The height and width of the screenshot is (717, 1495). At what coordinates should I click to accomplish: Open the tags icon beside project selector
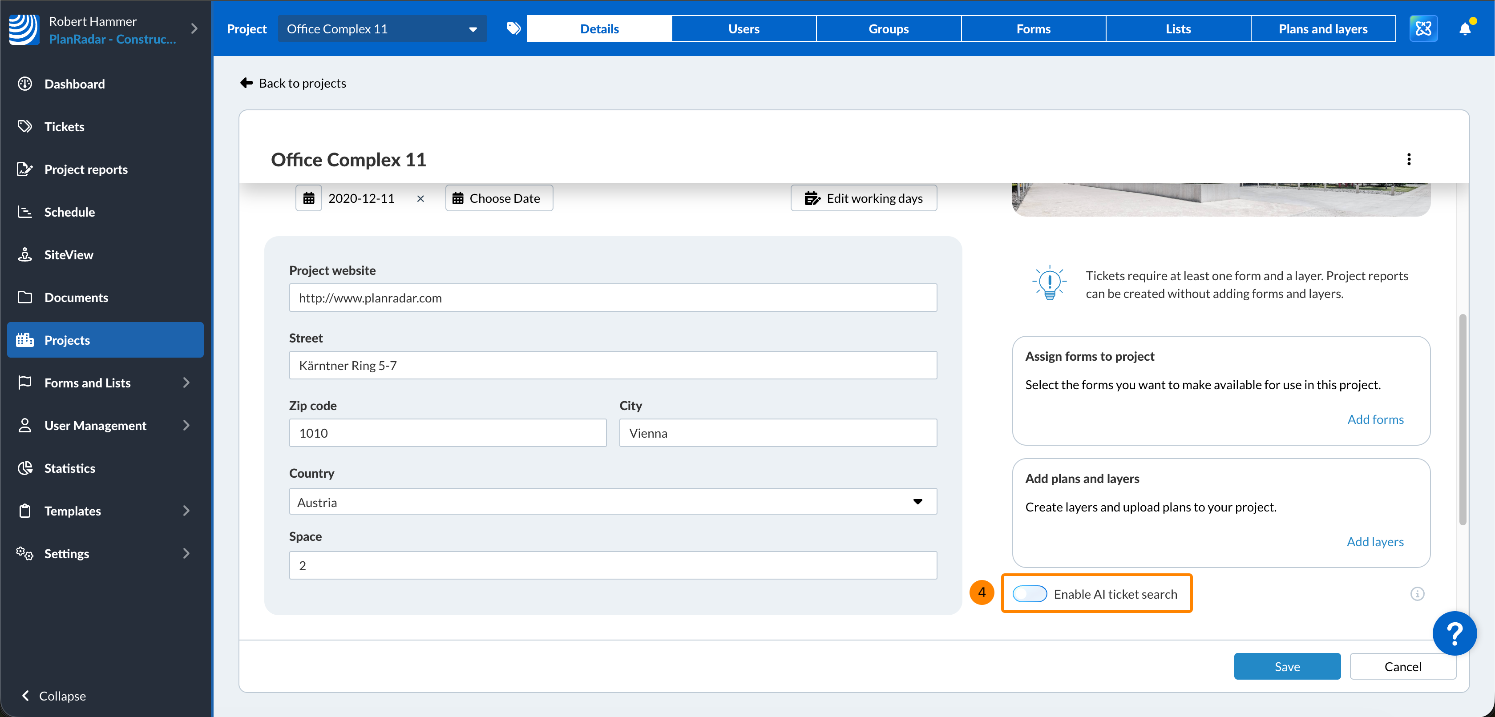(513, 28)
